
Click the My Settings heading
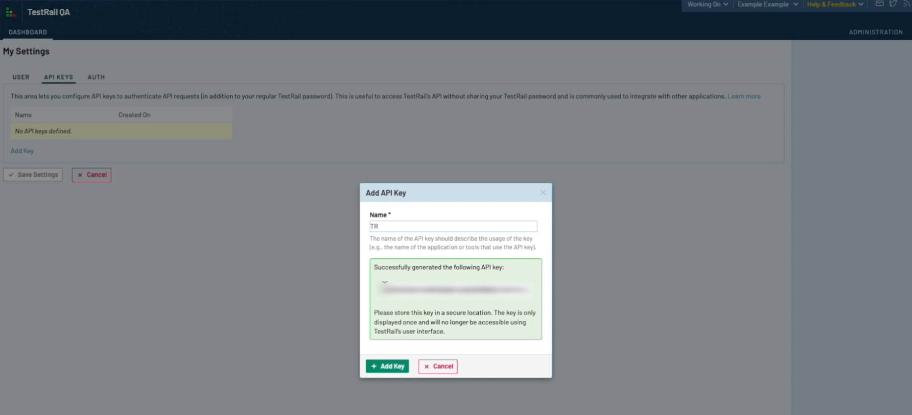[26, 51]
